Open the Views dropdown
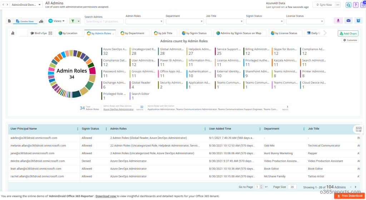 [56, 21]
